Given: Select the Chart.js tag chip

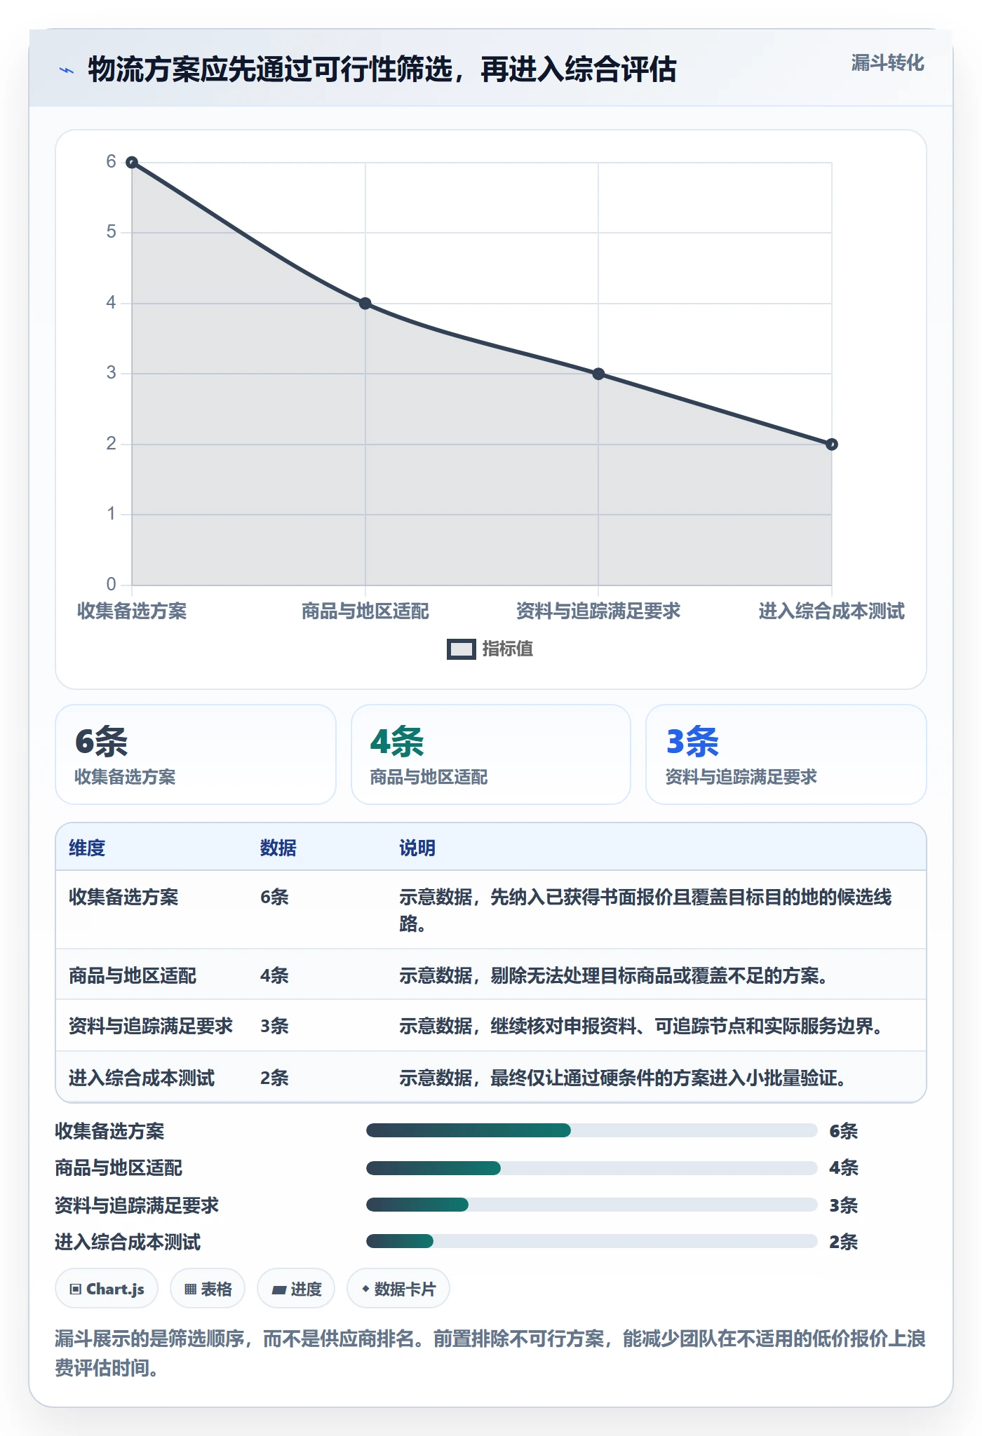Looking at the screenshot, I should (x=107, y=1289).
